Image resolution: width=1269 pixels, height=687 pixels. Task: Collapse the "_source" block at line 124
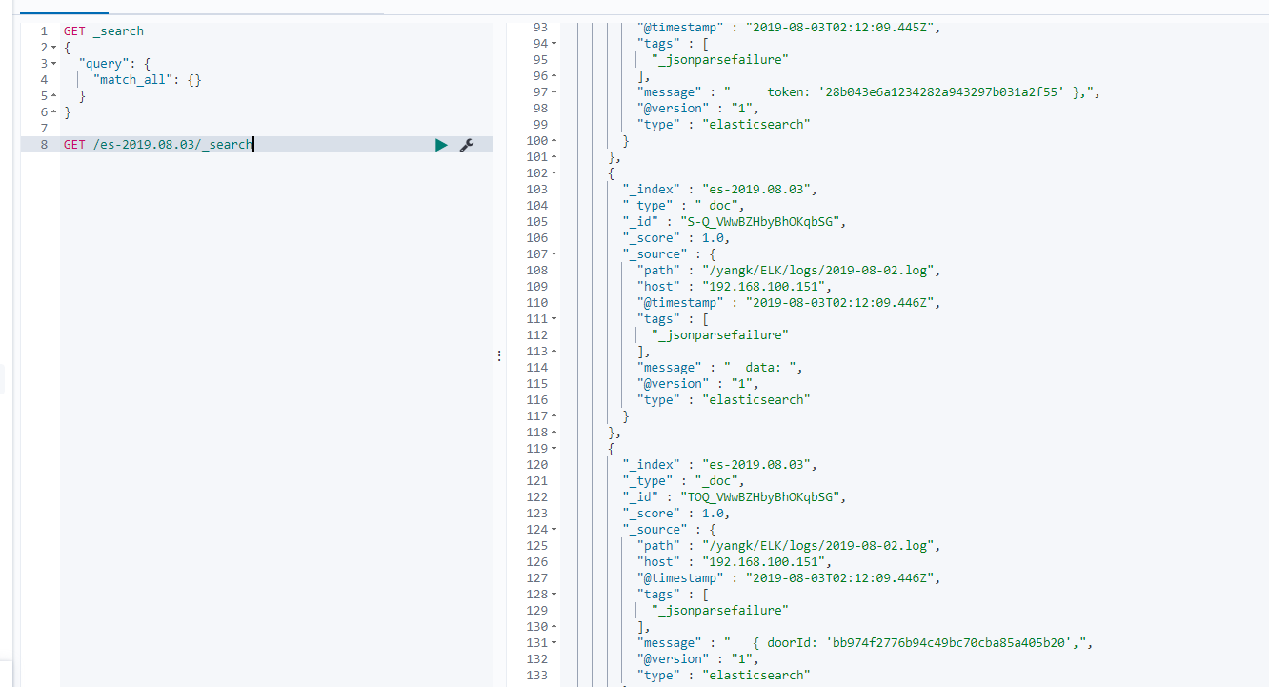(554, 529)
